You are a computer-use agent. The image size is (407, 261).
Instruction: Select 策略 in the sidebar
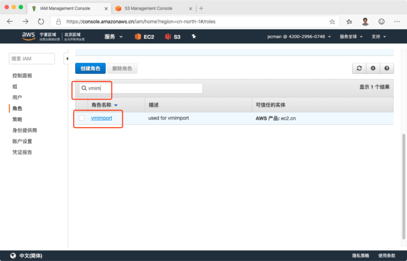(x=17, y=119)
